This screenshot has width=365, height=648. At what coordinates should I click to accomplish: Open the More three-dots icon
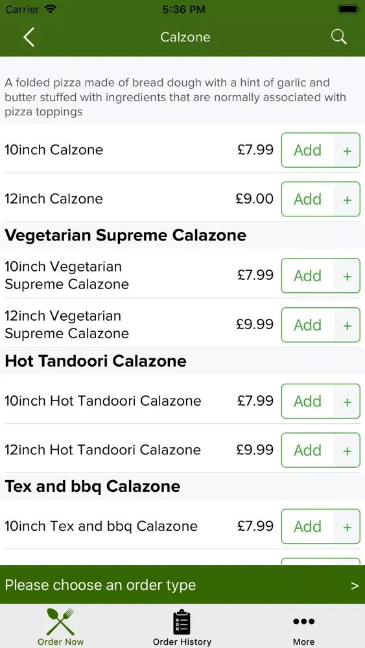point(304,621)
